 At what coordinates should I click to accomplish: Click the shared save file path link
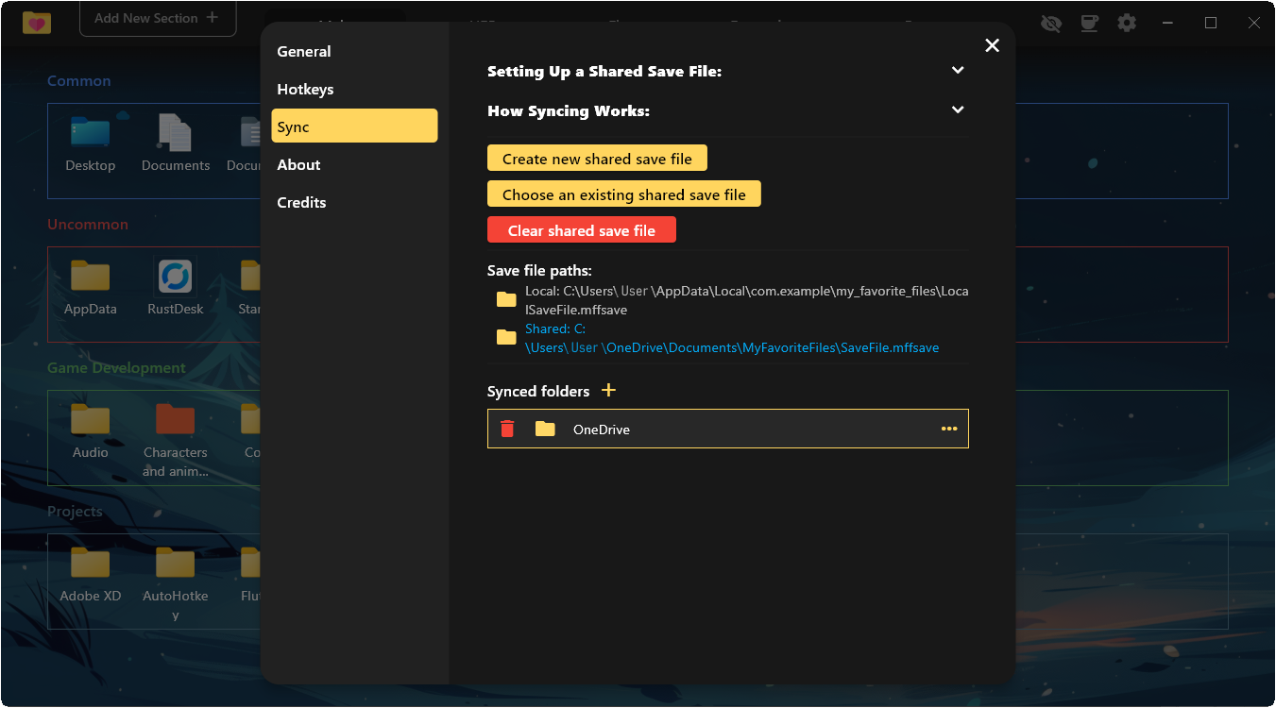point(732,347)
